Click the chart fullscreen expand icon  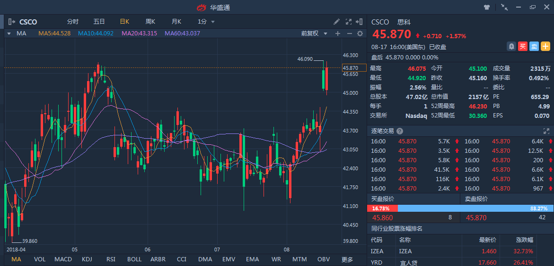tap(349, 22)
